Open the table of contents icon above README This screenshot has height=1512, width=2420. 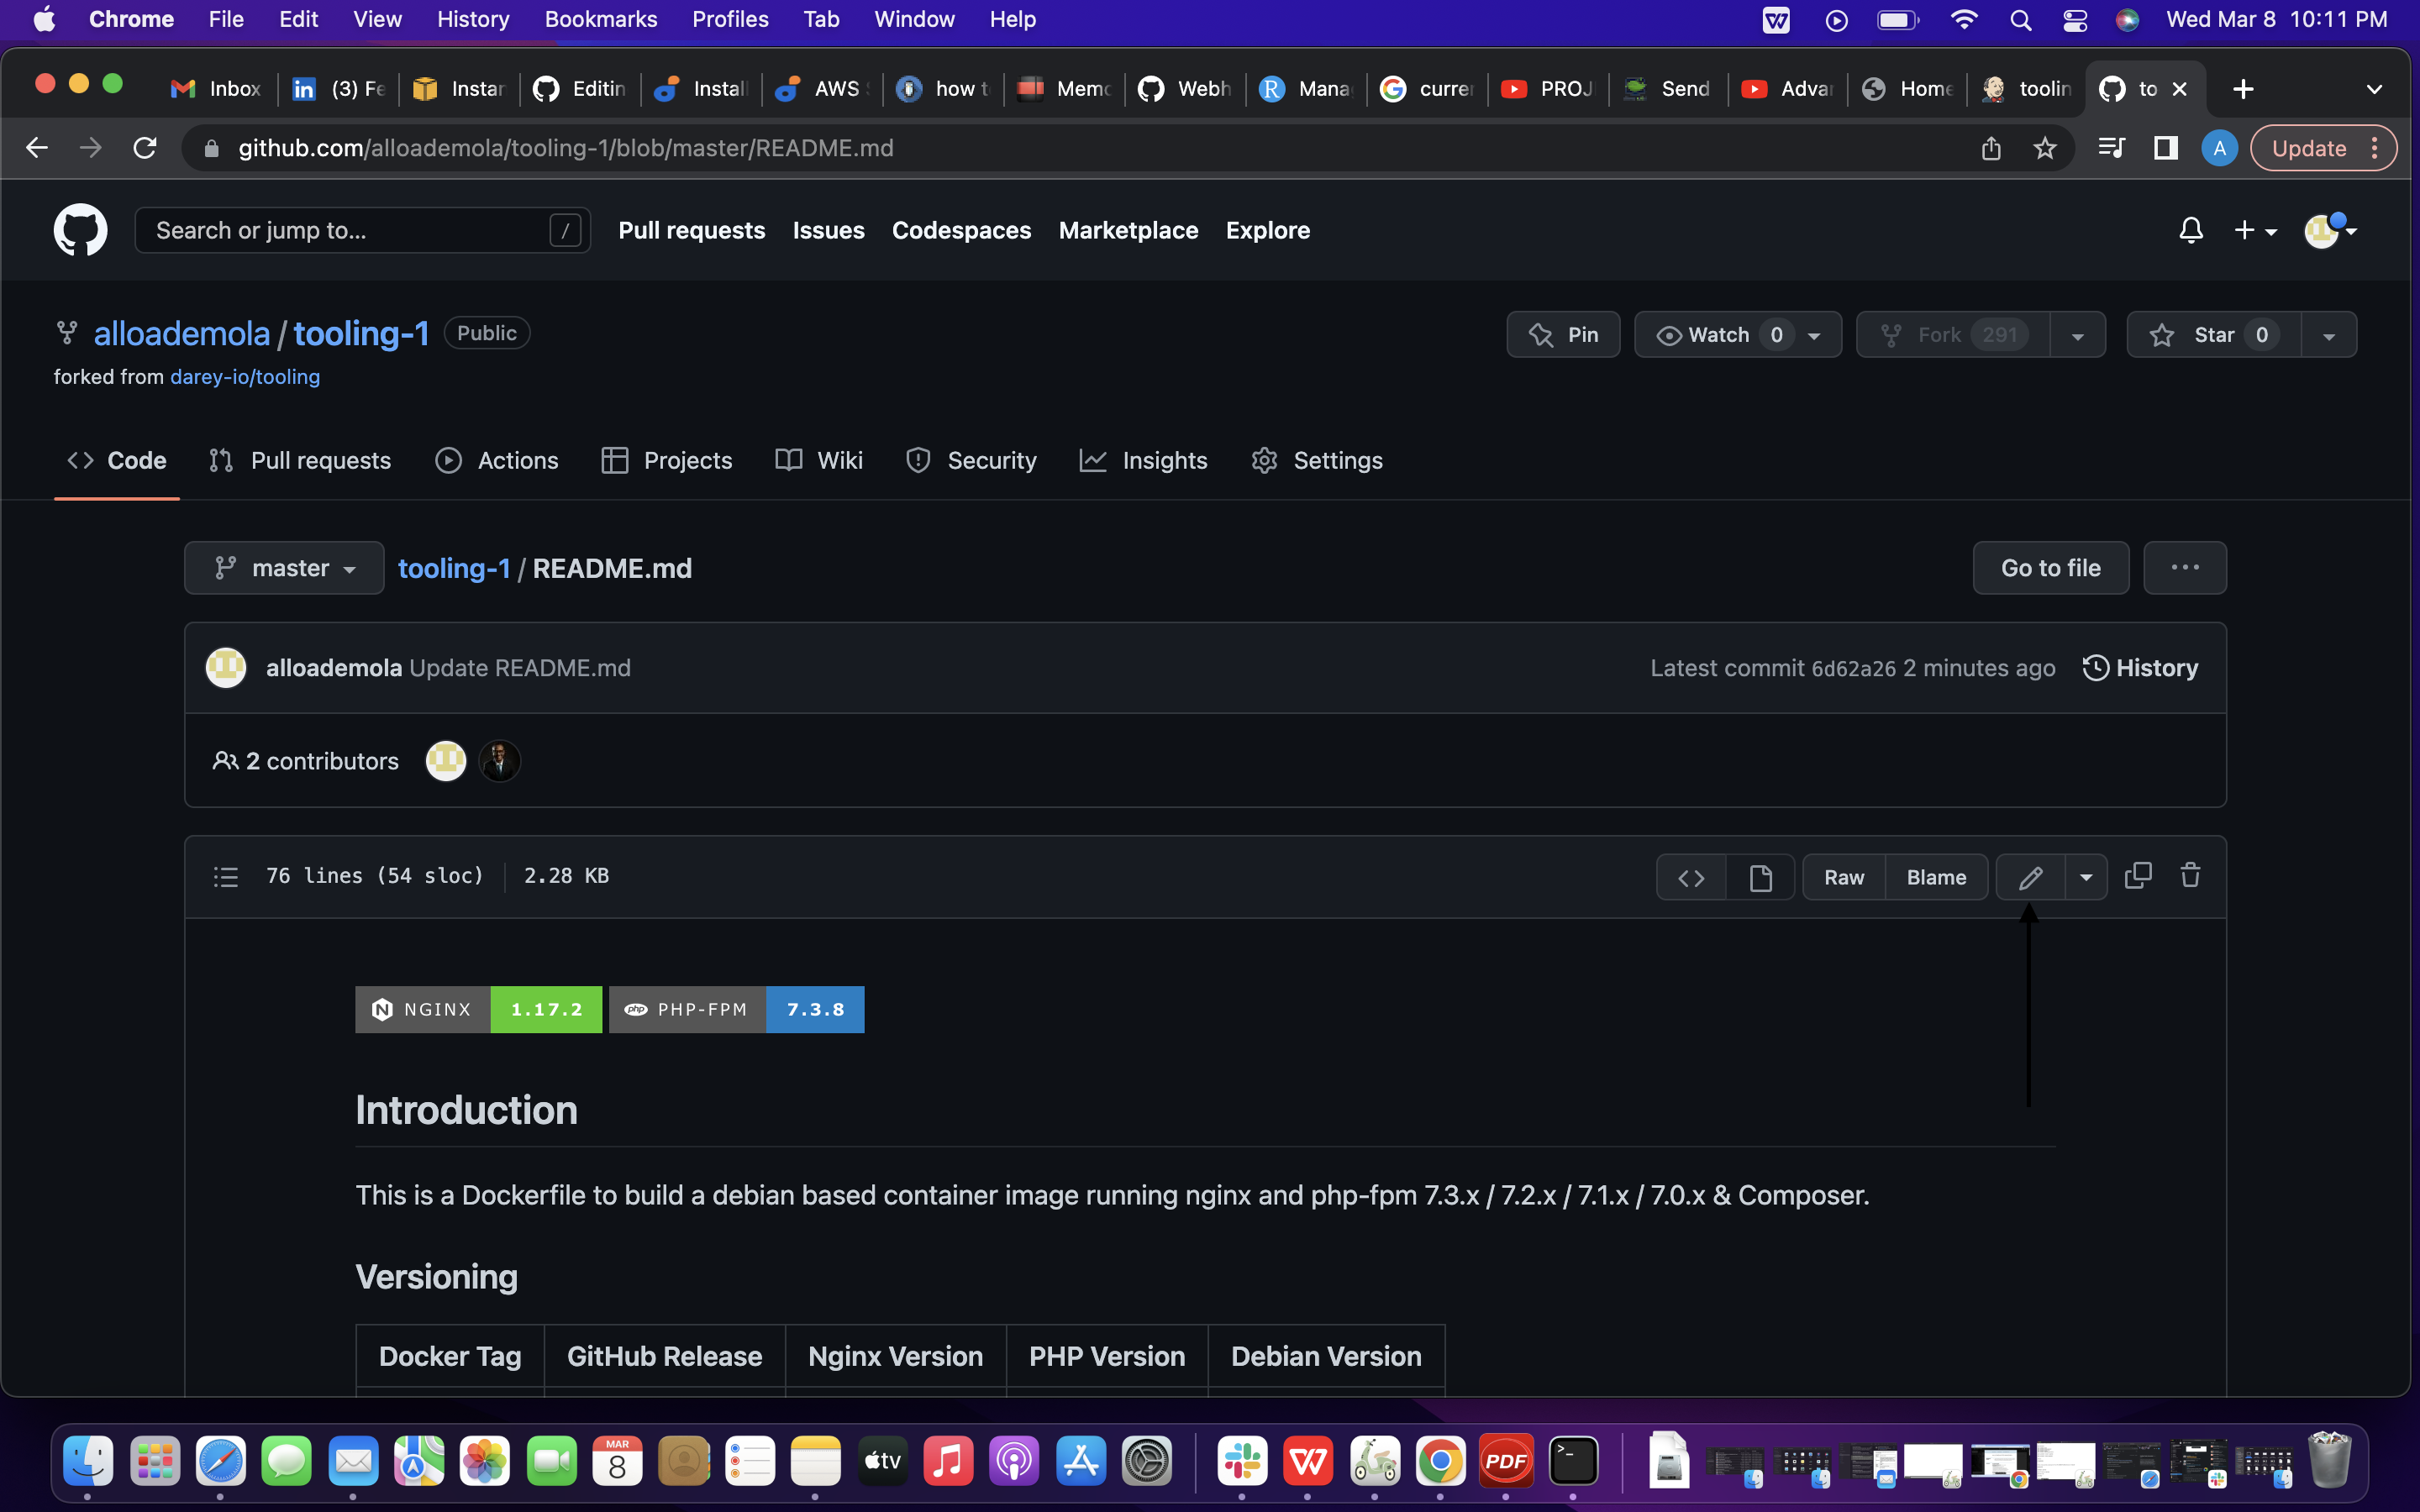coord(227,877)
